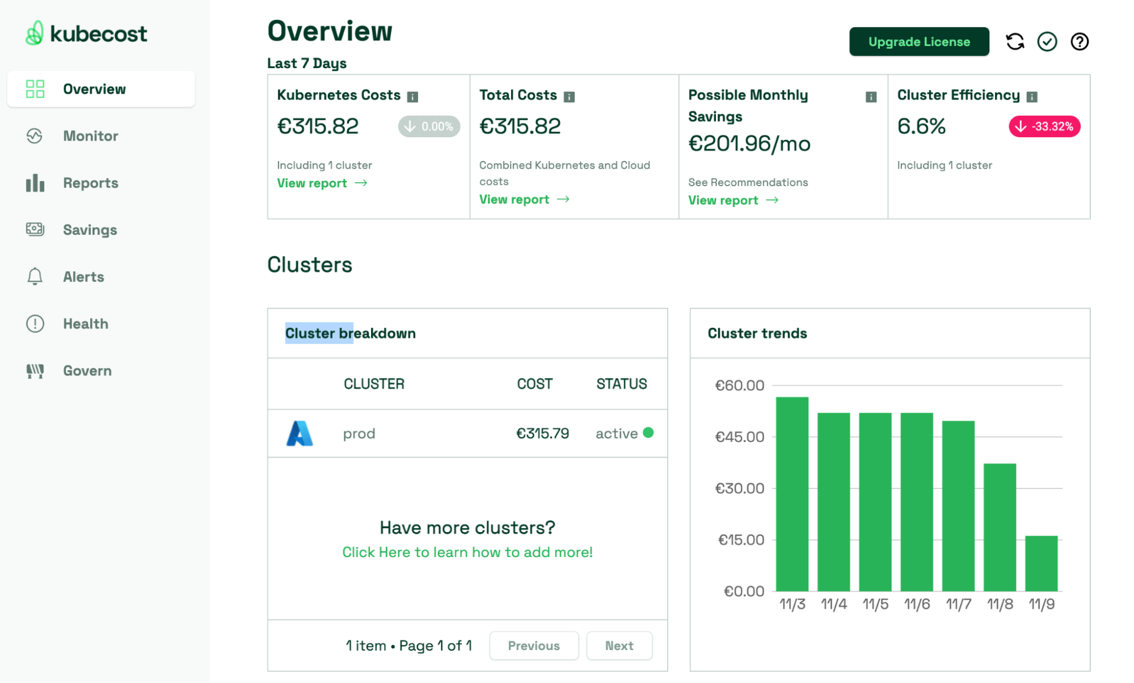Click the 11/3 bar in Cluster trends
Screen dimensions: 1134x683
pos(792,494)
